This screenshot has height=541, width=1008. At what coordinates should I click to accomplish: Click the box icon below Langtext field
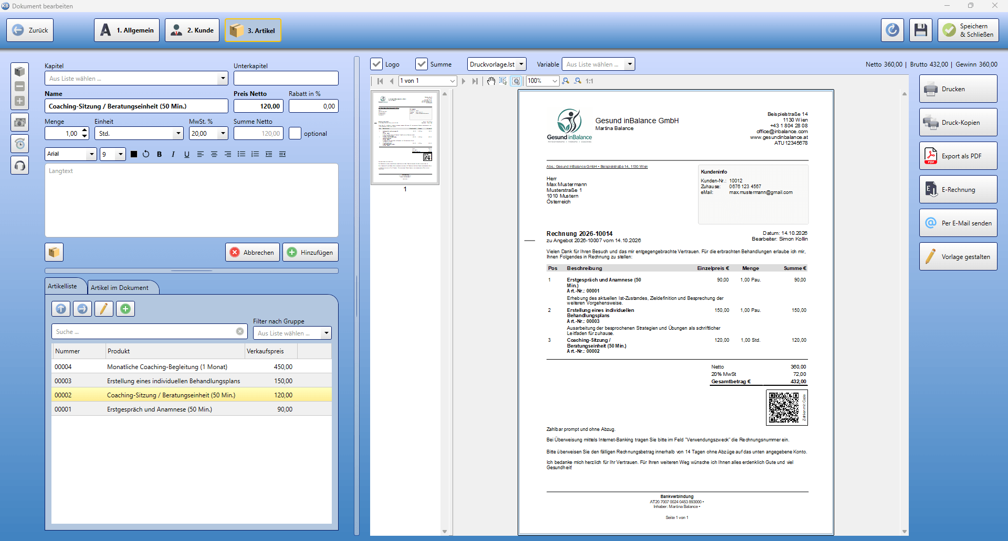(54, 252)
